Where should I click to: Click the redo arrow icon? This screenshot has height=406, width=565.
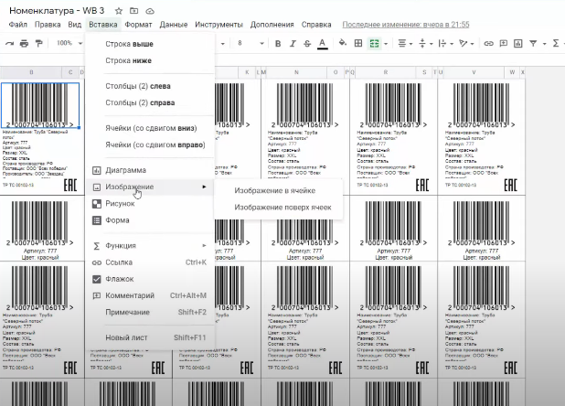coord(9,44)
